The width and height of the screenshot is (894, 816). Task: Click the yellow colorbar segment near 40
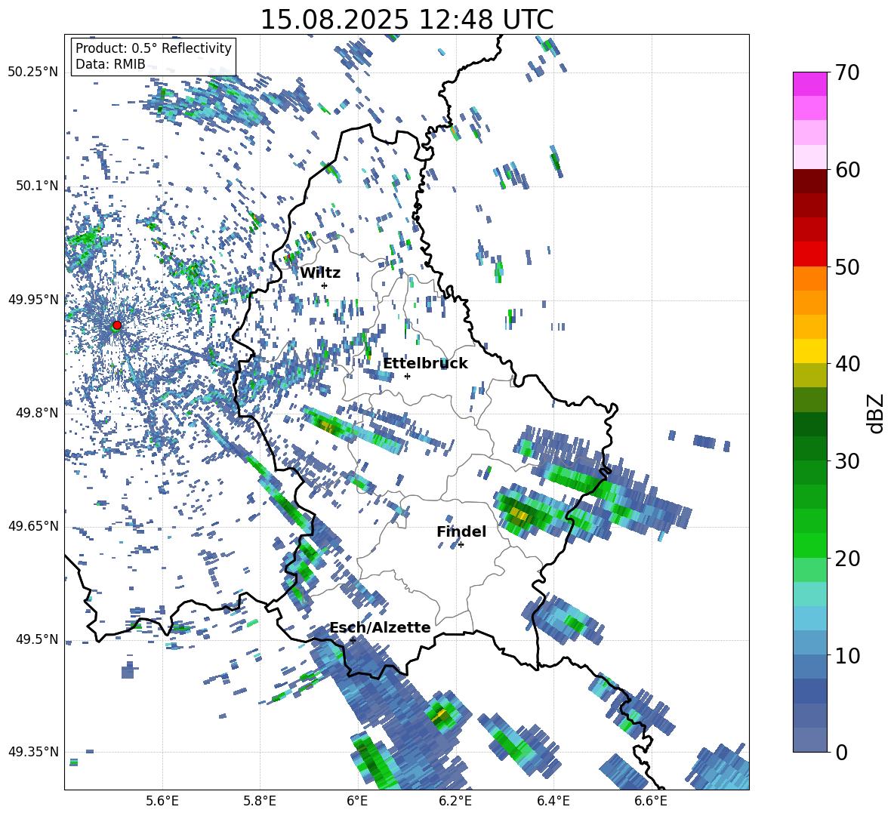[x=809, y=351]
